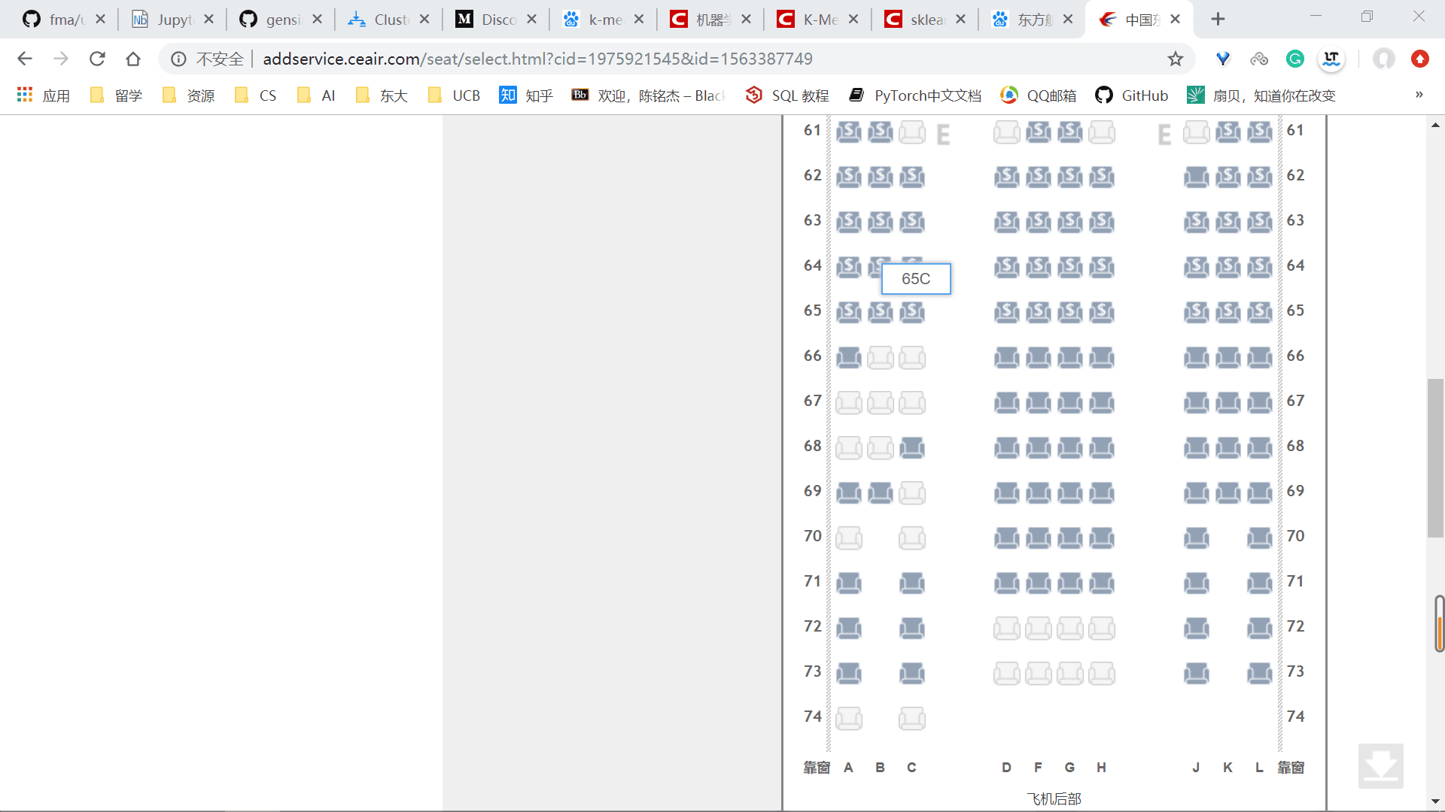The image size is (1445, 812).
Task: Open the 应用 apps shortcut
Action: (44, 95)
